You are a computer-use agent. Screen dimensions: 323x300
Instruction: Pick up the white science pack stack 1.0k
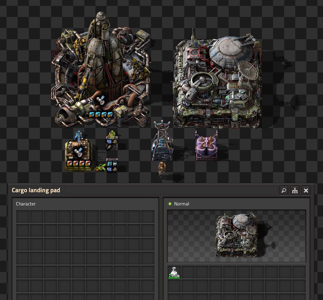tap(174, 272)
